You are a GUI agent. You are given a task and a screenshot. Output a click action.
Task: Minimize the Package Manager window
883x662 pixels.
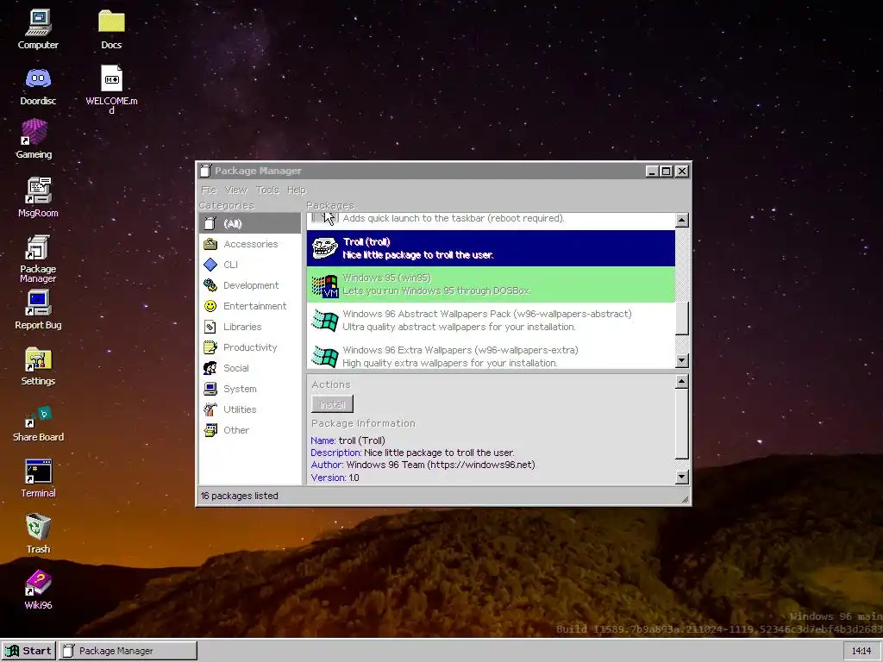tap(652, 172)
